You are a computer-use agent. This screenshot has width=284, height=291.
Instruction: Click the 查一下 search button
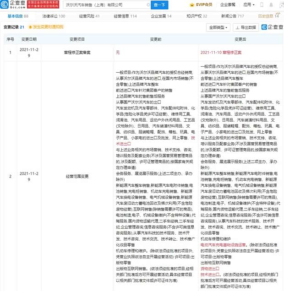tap(159, 5)
